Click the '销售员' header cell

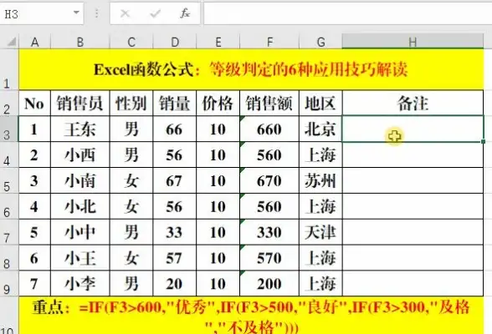80,103
